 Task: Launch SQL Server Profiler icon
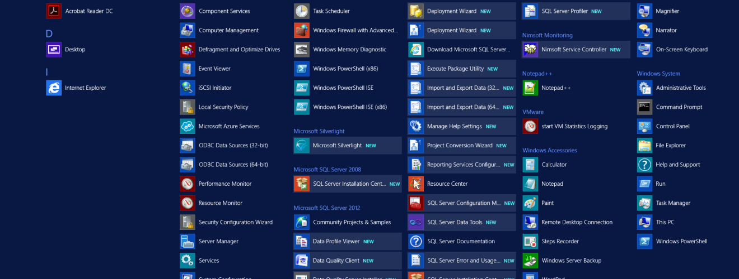pyautogui.click(x=530, y=11)
